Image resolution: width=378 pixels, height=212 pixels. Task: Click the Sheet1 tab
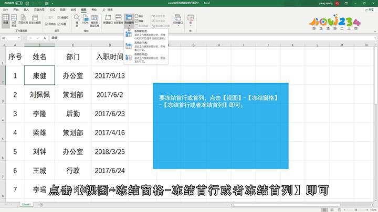pos(26,205)
